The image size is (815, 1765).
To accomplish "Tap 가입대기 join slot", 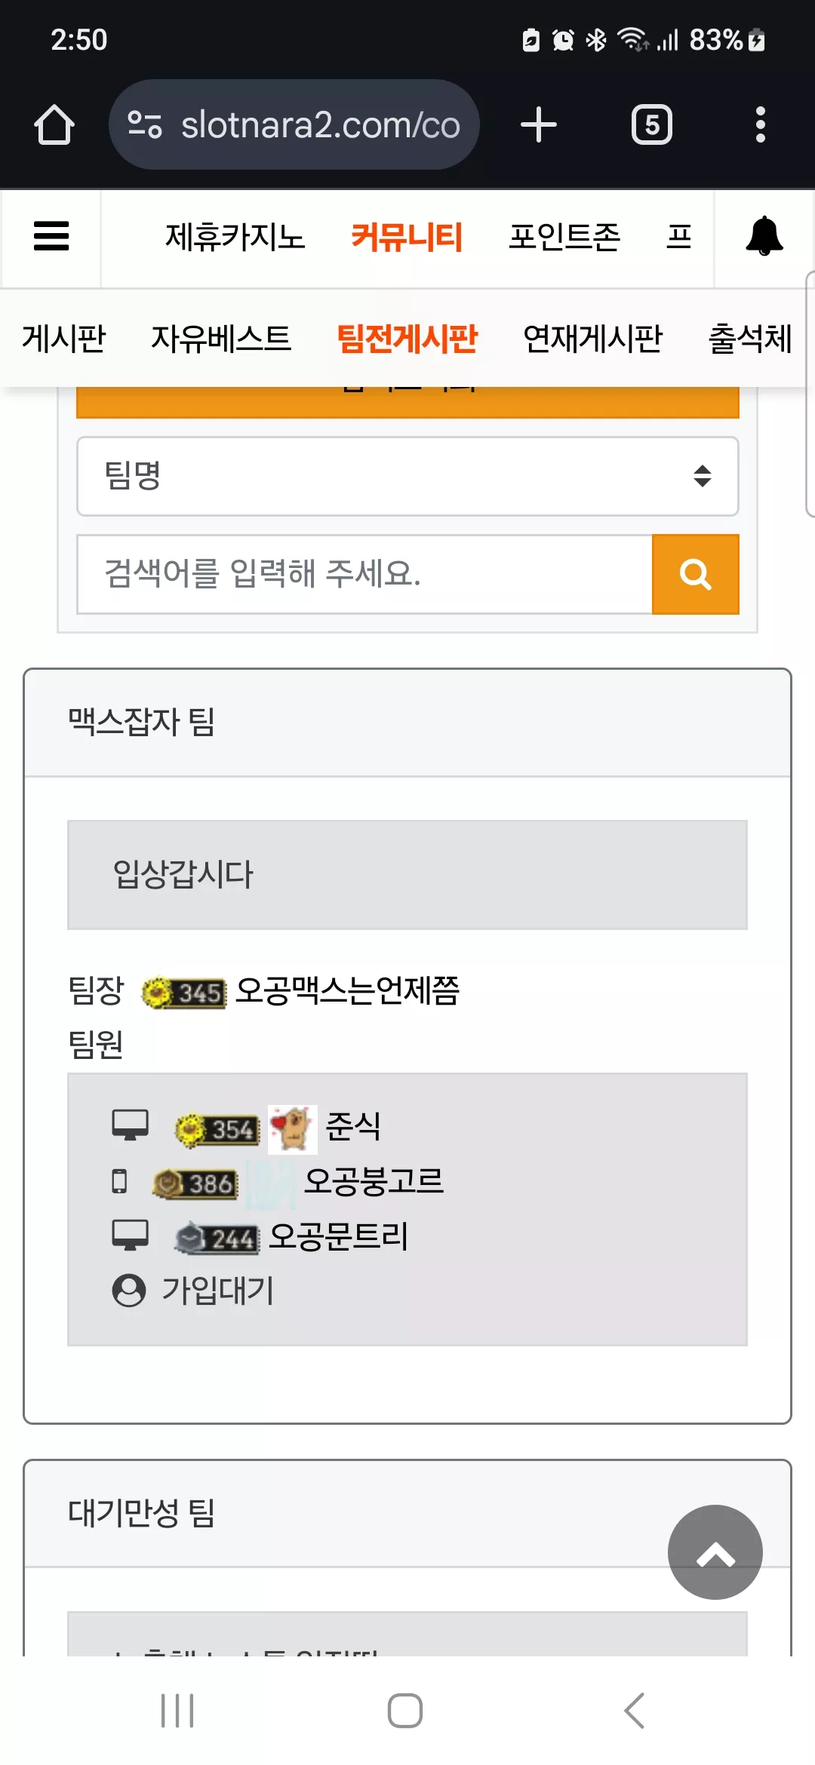I will click(218, 1290).
